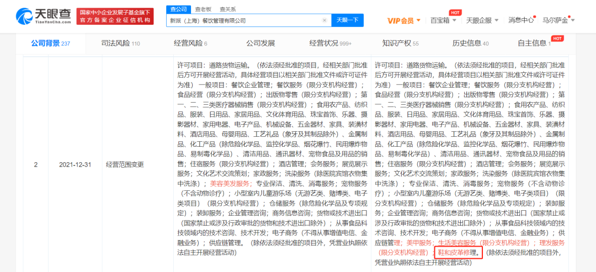Viewport: 596px width, 272px height.
Task: Switch to the 公司发展 tab
Action: point(260,43)
